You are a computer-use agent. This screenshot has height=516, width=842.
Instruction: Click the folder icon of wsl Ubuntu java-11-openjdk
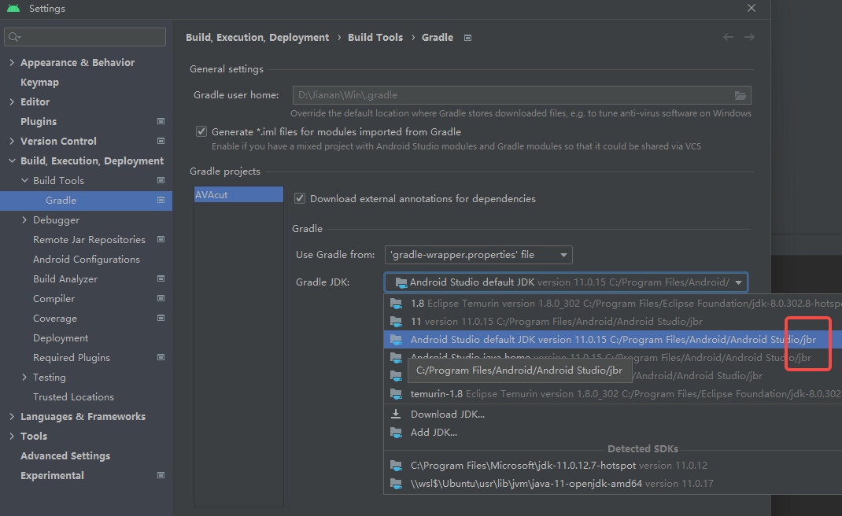point(396,484)
